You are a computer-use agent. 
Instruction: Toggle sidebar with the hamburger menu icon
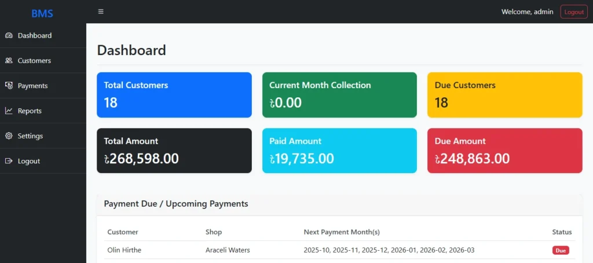(101, 12)
